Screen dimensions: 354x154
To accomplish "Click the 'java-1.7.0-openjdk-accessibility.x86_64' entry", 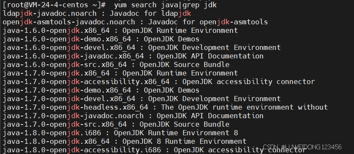I will click(x=86, y=82).
